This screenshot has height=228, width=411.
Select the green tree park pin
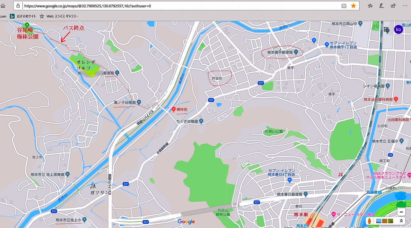[x=28, y=25]
